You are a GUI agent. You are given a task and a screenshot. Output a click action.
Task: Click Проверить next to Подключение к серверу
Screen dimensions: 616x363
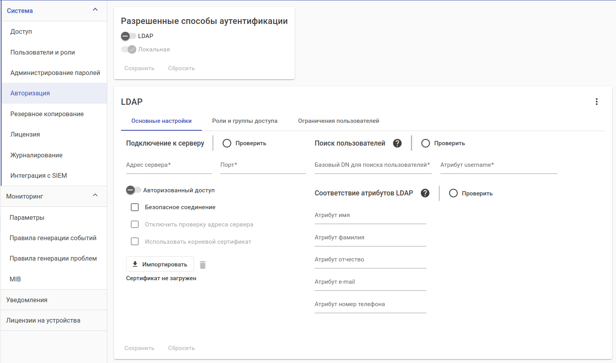pyautogui.click(x=244, y=143)
